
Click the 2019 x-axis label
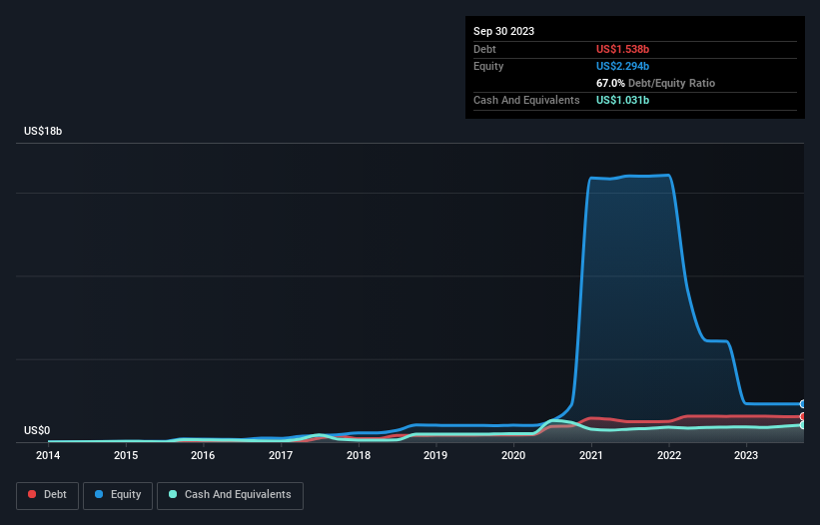tap(435, 455)
